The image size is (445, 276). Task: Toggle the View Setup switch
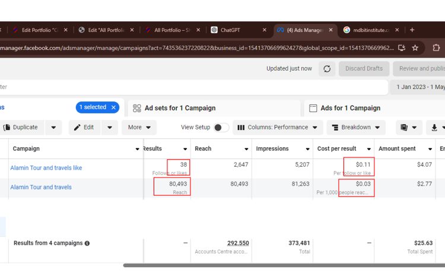coord(221,128)
